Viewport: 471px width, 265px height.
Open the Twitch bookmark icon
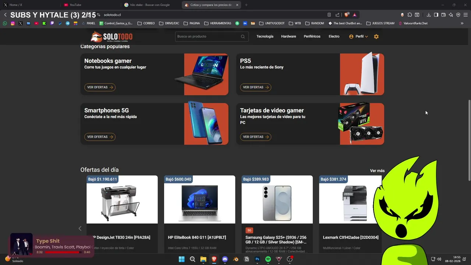point(52,23)
